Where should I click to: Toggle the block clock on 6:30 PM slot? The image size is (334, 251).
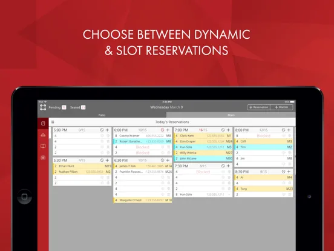click(162, 160)
